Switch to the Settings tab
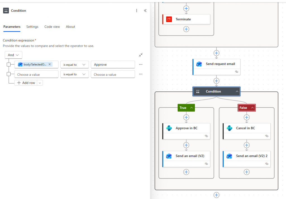Image resolution: width=286 pixels, height=199 pixels. pos(32,27)
